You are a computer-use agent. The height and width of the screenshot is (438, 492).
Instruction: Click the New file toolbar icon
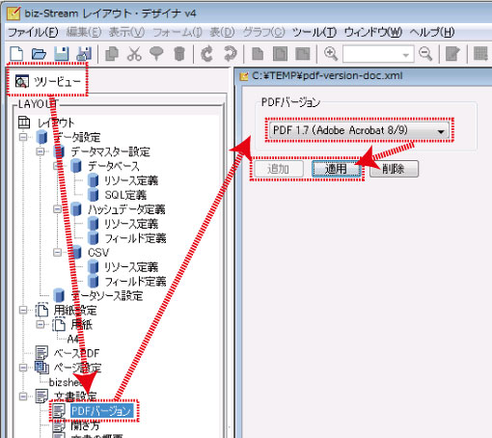point(16,53)
